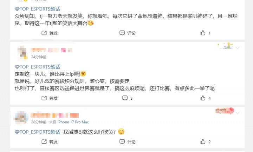
Task: Open comments on the first post
Action: pos(127,33)
